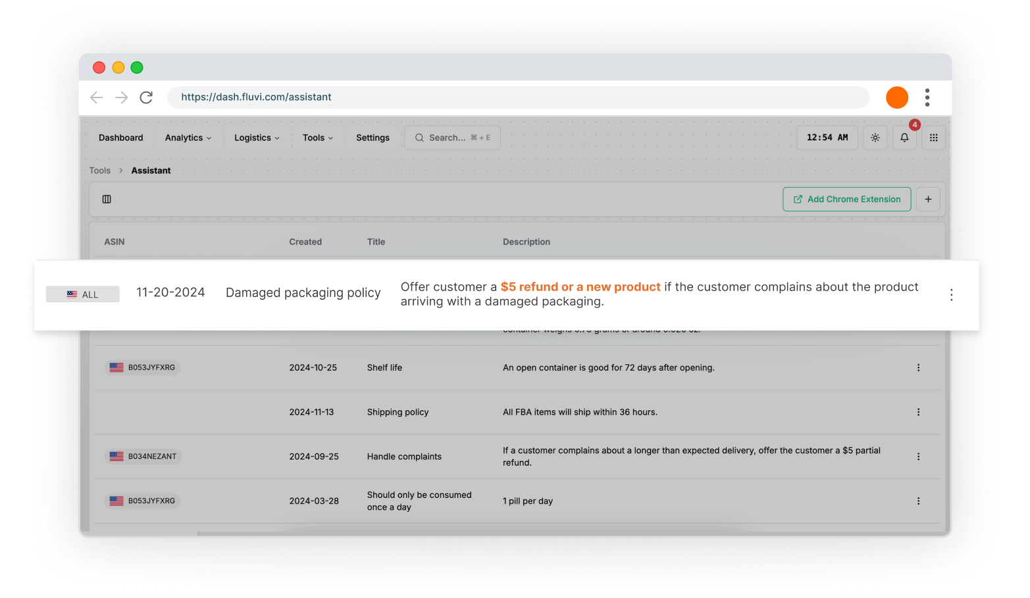Expand the Analytics dropdown
The image size is (1030, 598).
tap(188, 138)
